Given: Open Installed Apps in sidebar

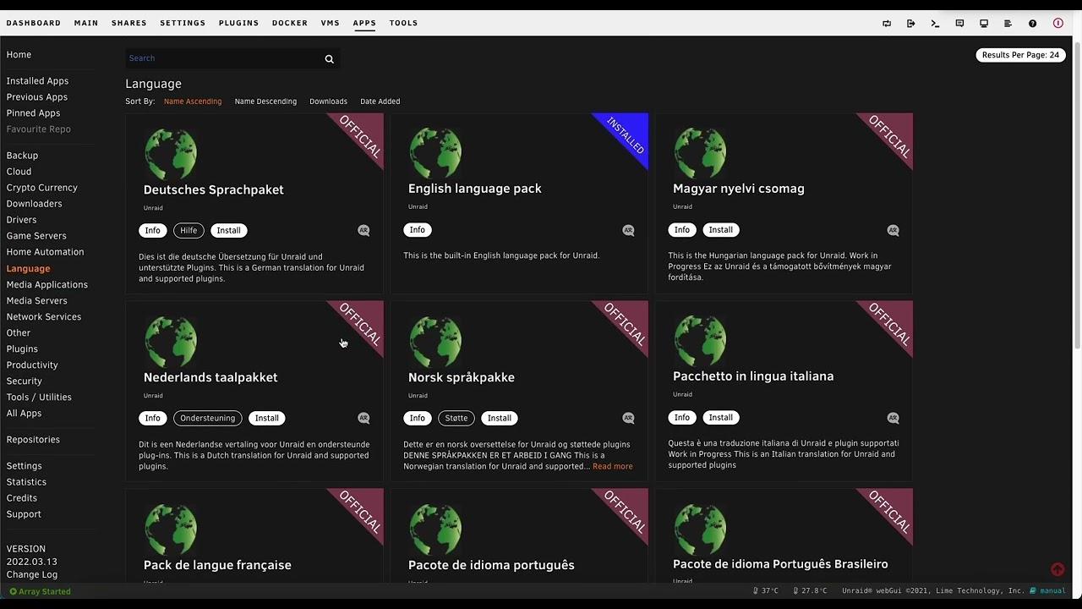Looking at the screenshot, I should pyautogui.click(x=37, y=81).
